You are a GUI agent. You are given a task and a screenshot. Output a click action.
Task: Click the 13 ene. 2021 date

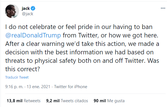point(38,87)
